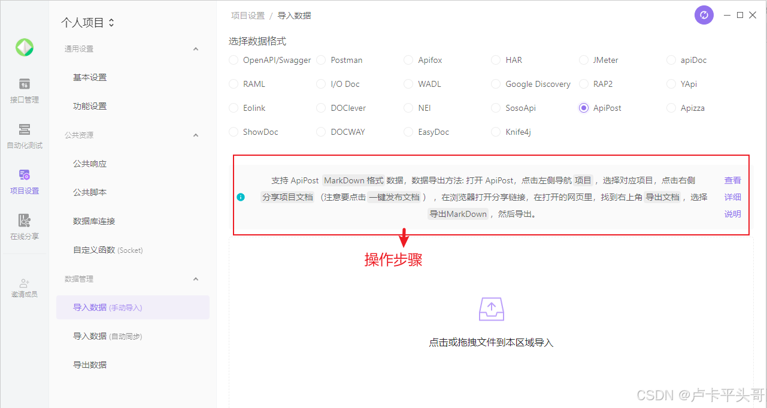This screenshot has width=767, height=408.
Task: Select the YApi format radio
Action: 671,84
